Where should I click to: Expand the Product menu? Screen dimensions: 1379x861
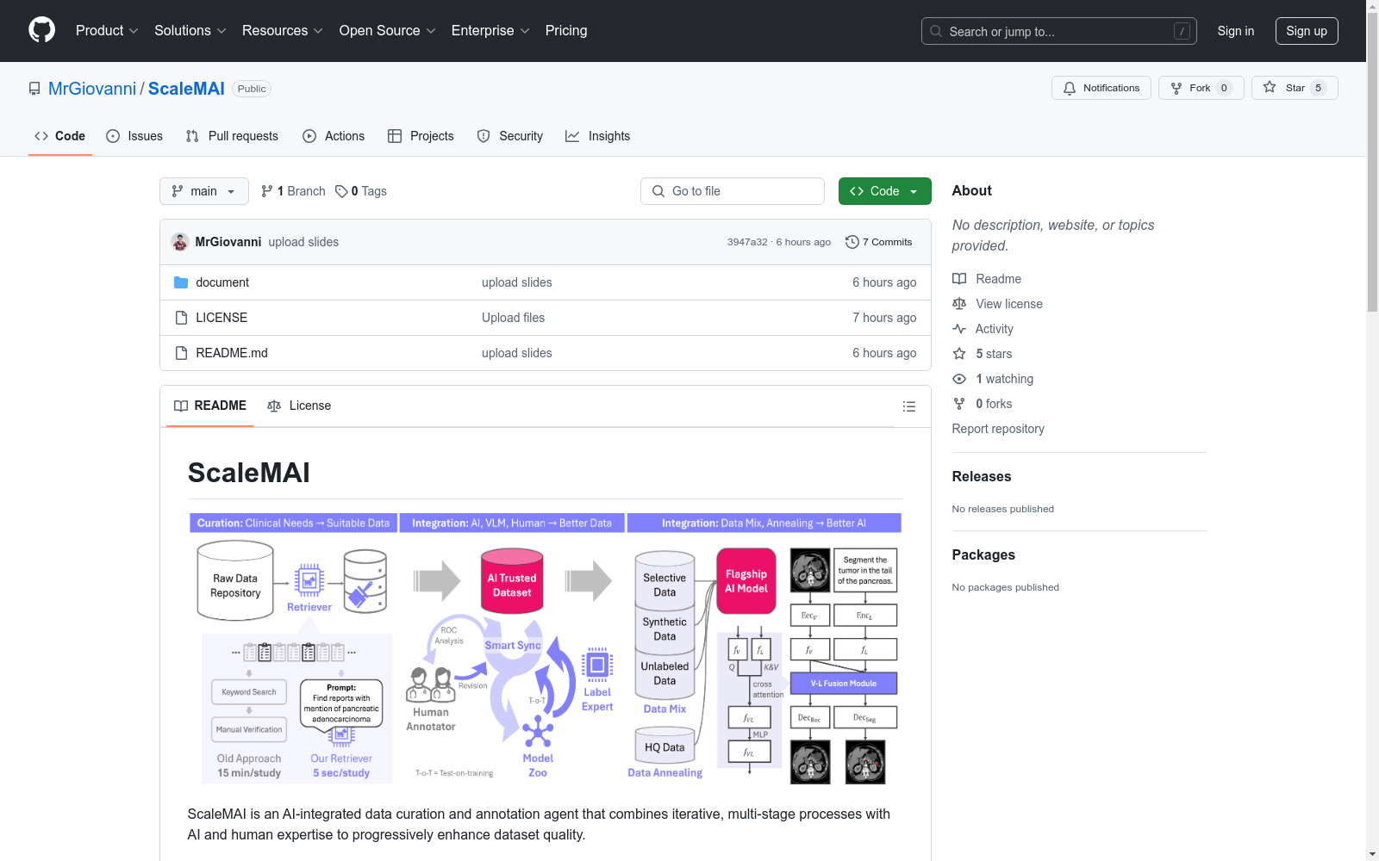(107, 31)
